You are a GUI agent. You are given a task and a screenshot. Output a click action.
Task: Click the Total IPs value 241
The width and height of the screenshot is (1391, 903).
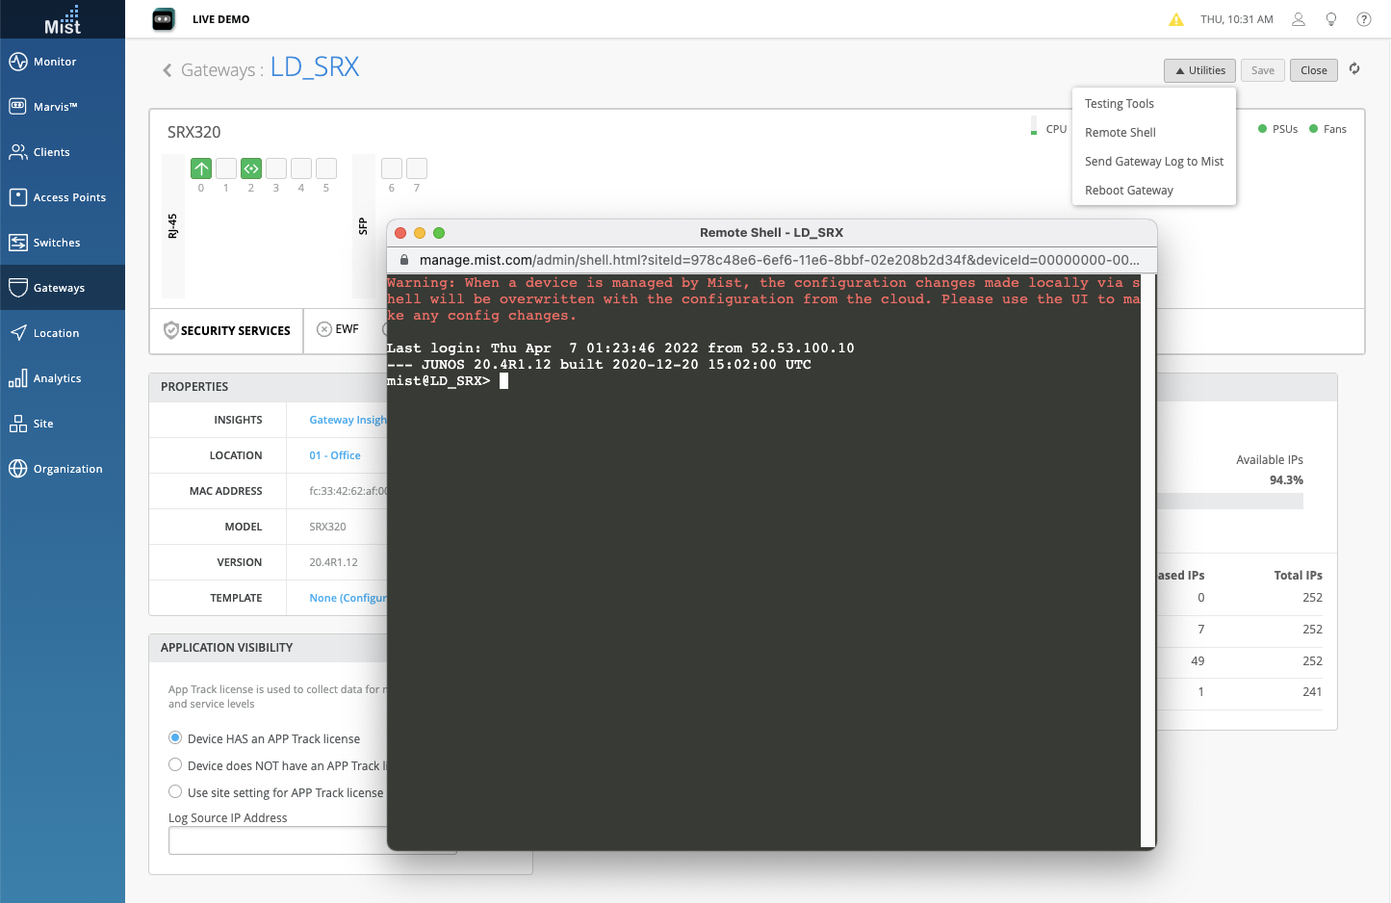[1312, 692]
